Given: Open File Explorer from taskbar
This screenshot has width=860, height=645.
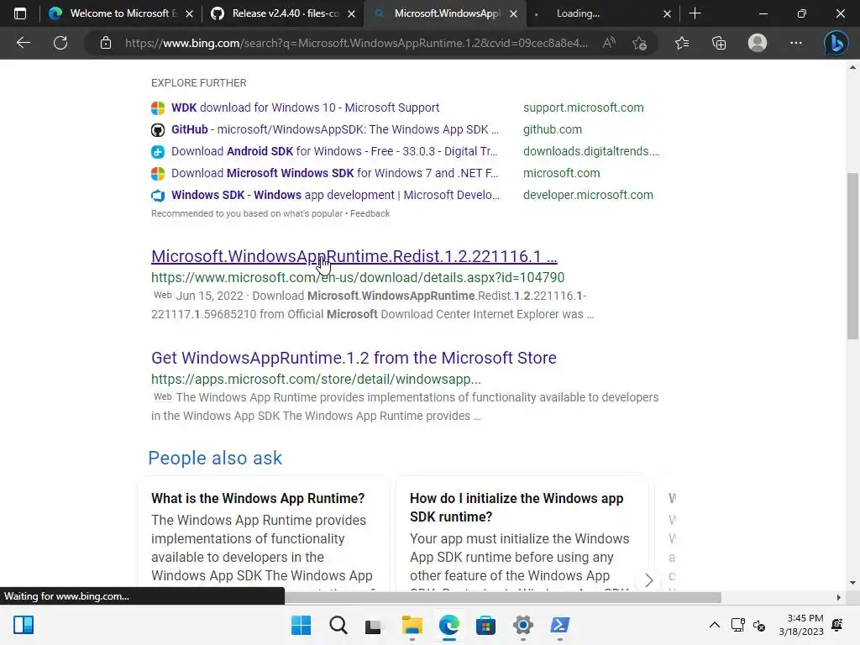Looking at the screenshot, I should coord(412,625).
